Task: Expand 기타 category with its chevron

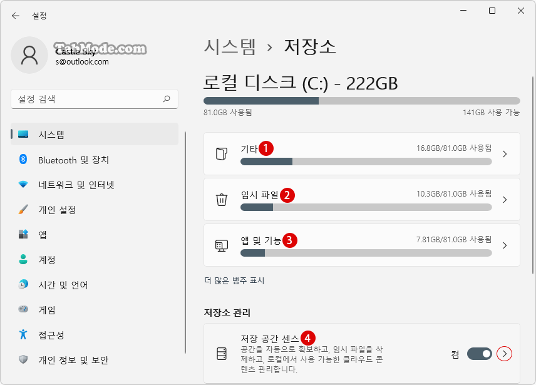Action: (x=505, y=154)
